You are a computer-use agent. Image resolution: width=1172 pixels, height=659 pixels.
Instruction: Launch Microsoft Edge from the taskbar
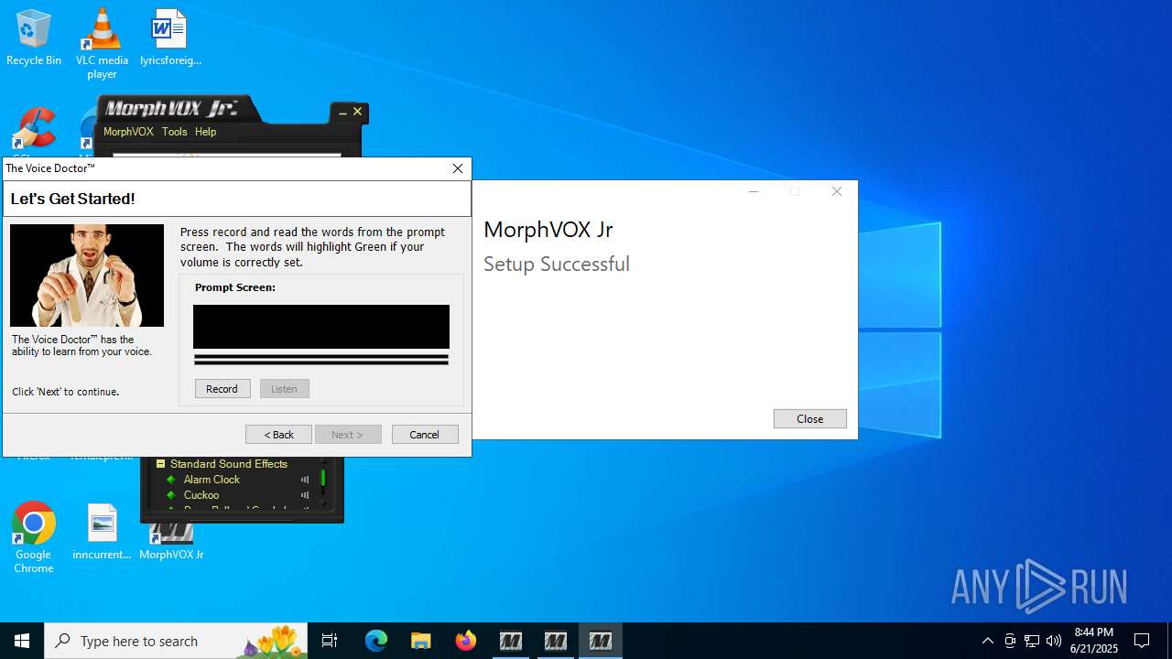click(376, 641)
